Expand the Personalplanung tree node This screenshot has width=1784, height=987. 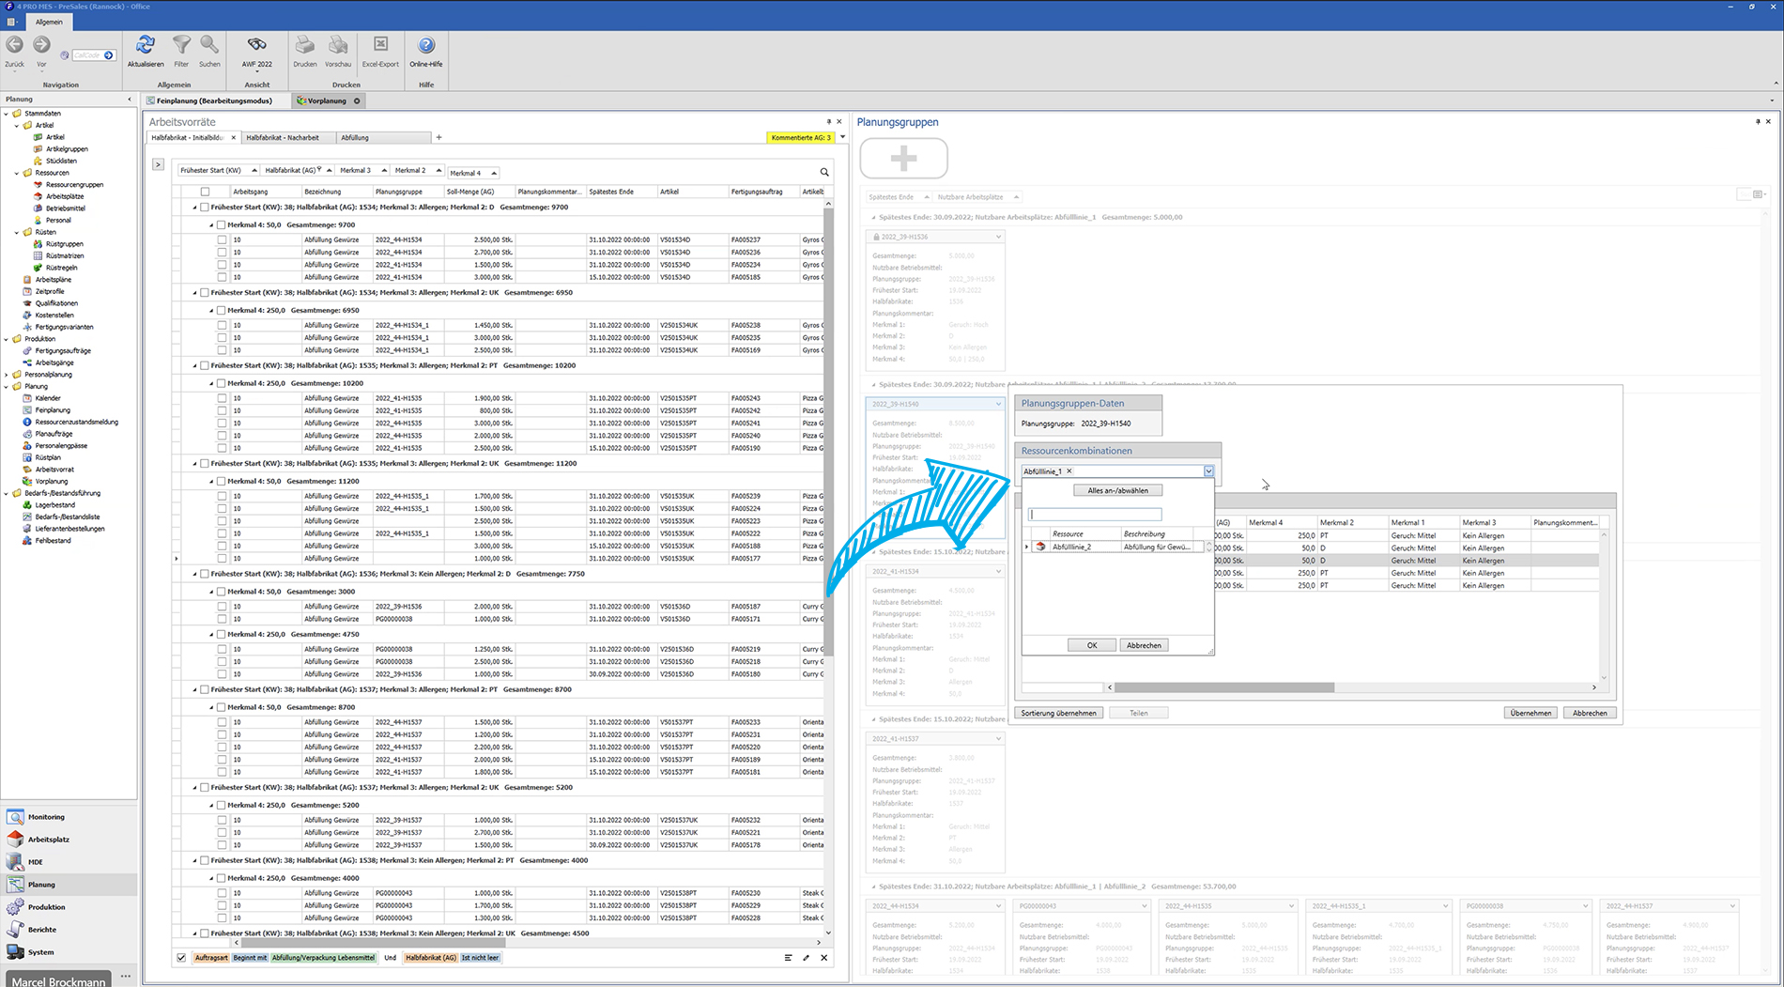[7, 375]
